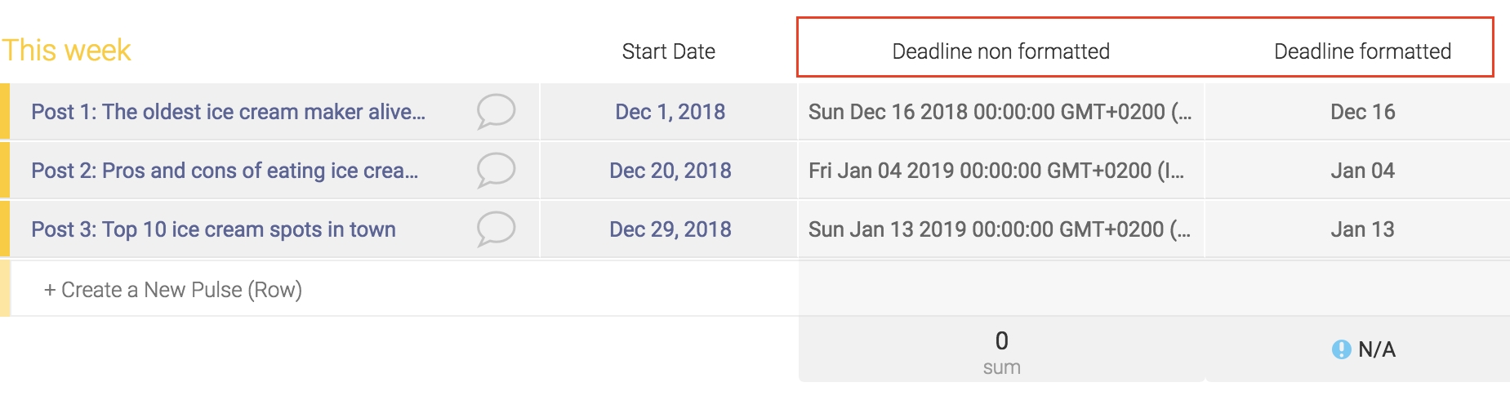Click the Start Date column header
1510x409 pixels.
pos(668,51)
